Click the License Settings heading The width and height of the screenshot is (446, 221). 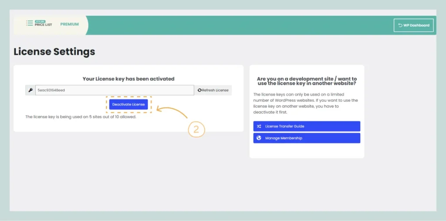pyautogui.click(x=54, y=52)
